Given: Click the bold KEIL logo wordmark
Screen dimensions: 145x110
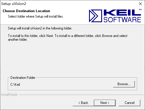Looking at the screenshot, I should pyautogui.click(x=122, y=12).
